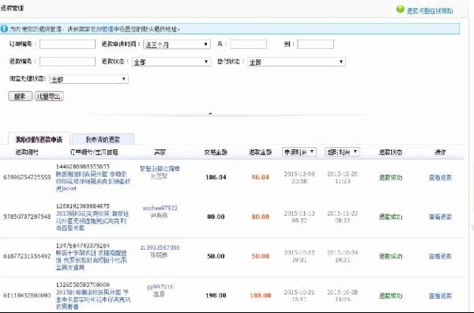Click 查看退款 for the 198.00 order
Image resolution: width=474 pixels, height=313 pixels.
tap(440, 296)
